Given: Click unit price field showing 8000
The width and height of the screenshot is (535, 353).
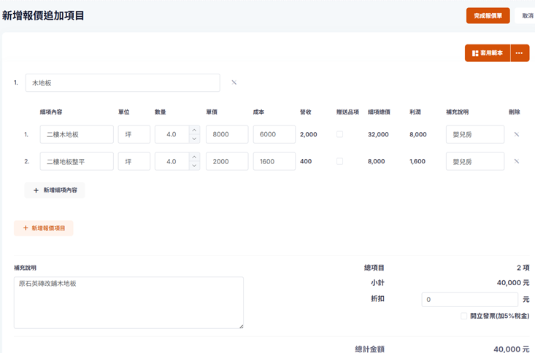Looking at the screenshot, I should pos(227,134).
